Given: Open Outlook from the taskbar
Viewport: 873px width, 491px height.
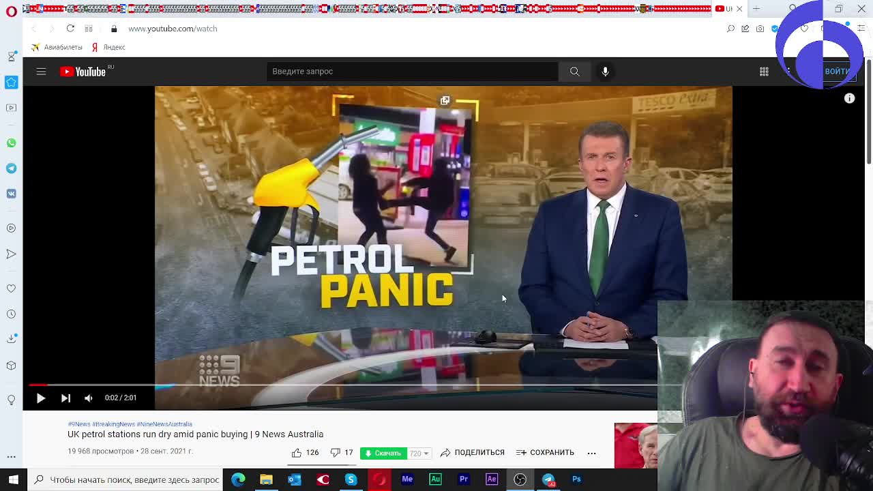Looking at the screenshot, I should [294, 479].
